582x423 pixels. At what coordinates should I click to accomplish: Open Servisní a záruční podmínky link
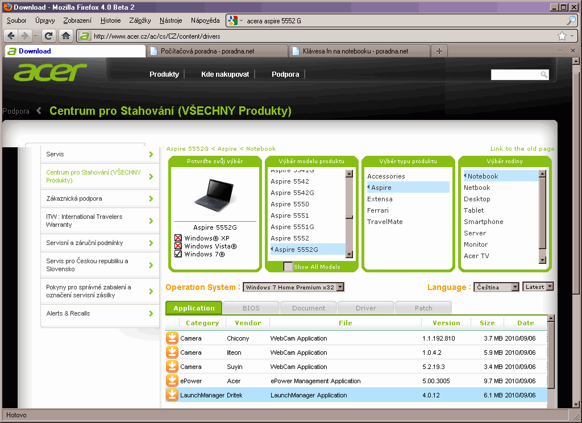click(x=85, y=243)
